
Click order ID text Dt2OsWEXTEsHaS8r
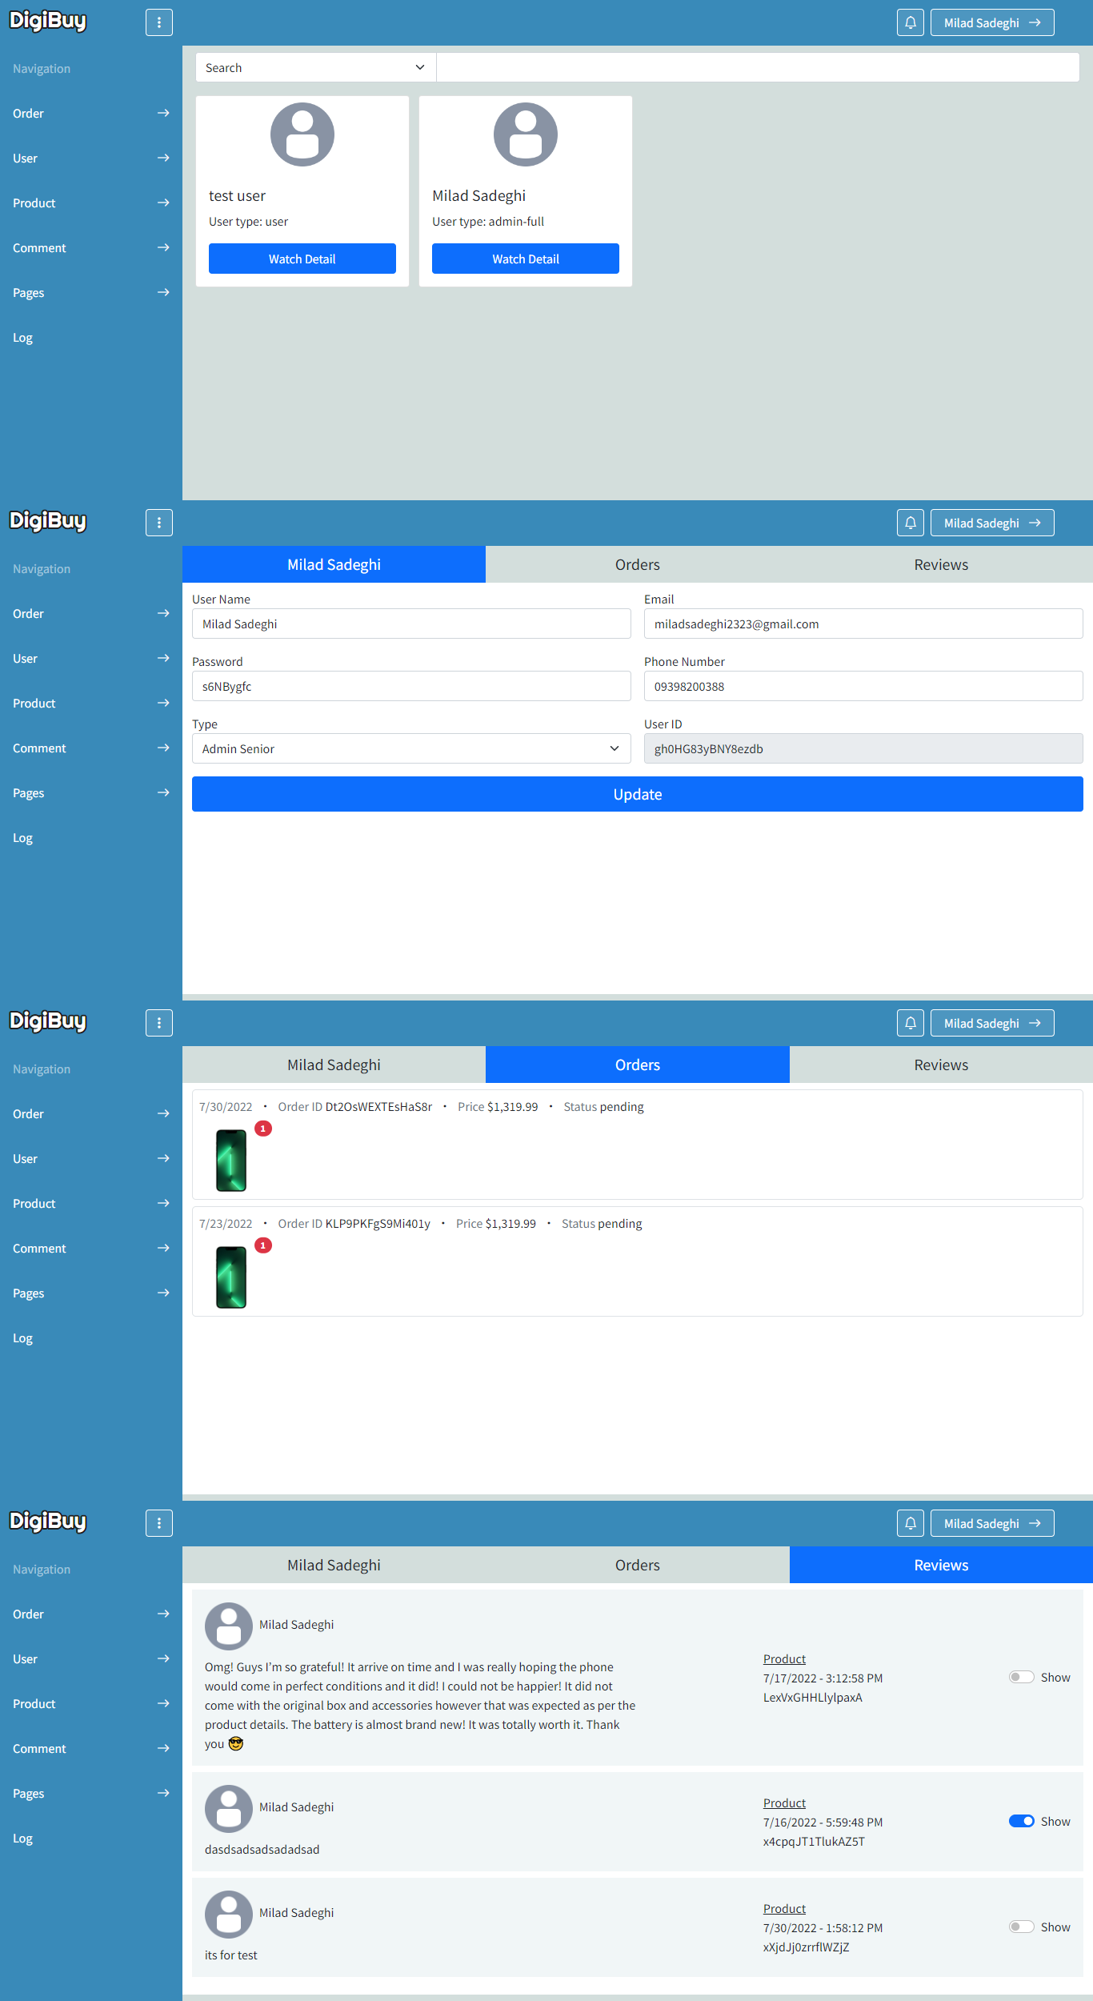pyautogui.click(x=378, y=1107)
